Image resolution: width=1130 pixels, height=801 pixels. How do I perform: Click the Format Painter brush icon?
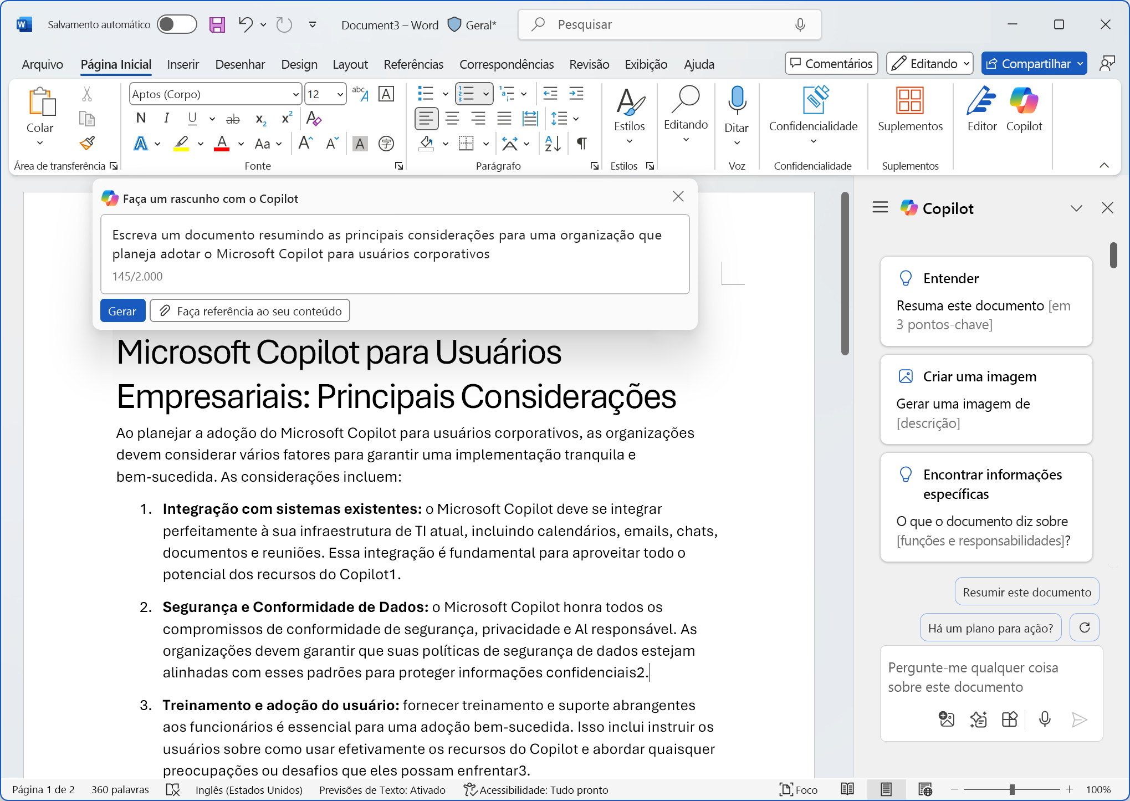(87, 143)
